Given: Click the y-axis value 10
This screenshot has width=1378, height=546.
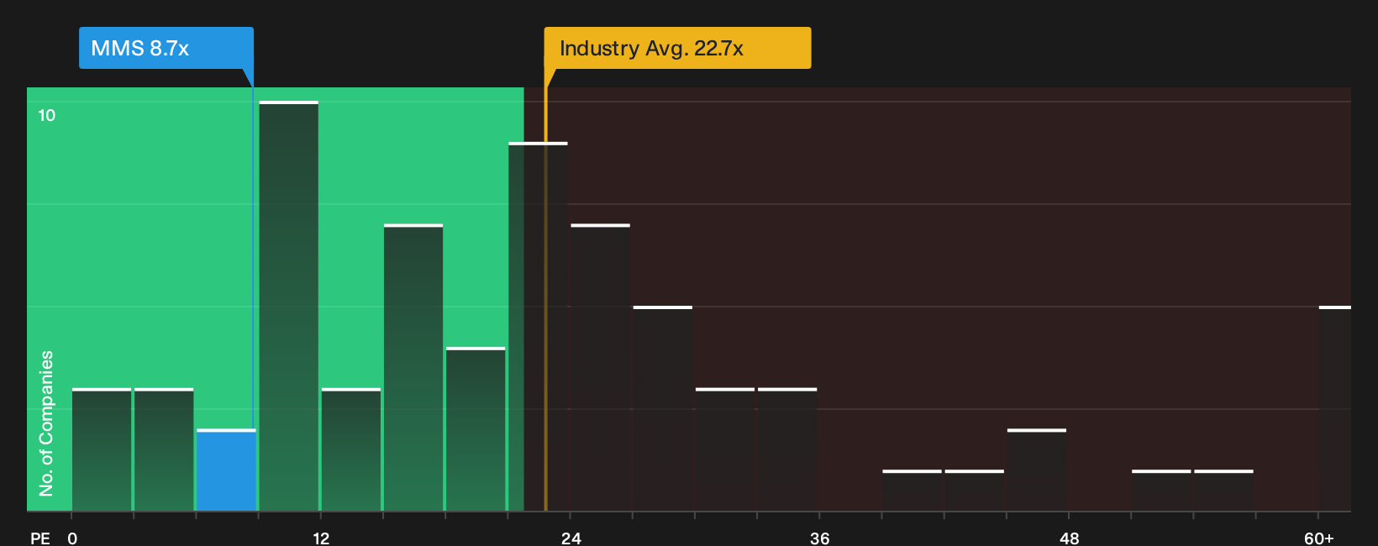Looking at the screenshot, I should [x=47, y=115].
